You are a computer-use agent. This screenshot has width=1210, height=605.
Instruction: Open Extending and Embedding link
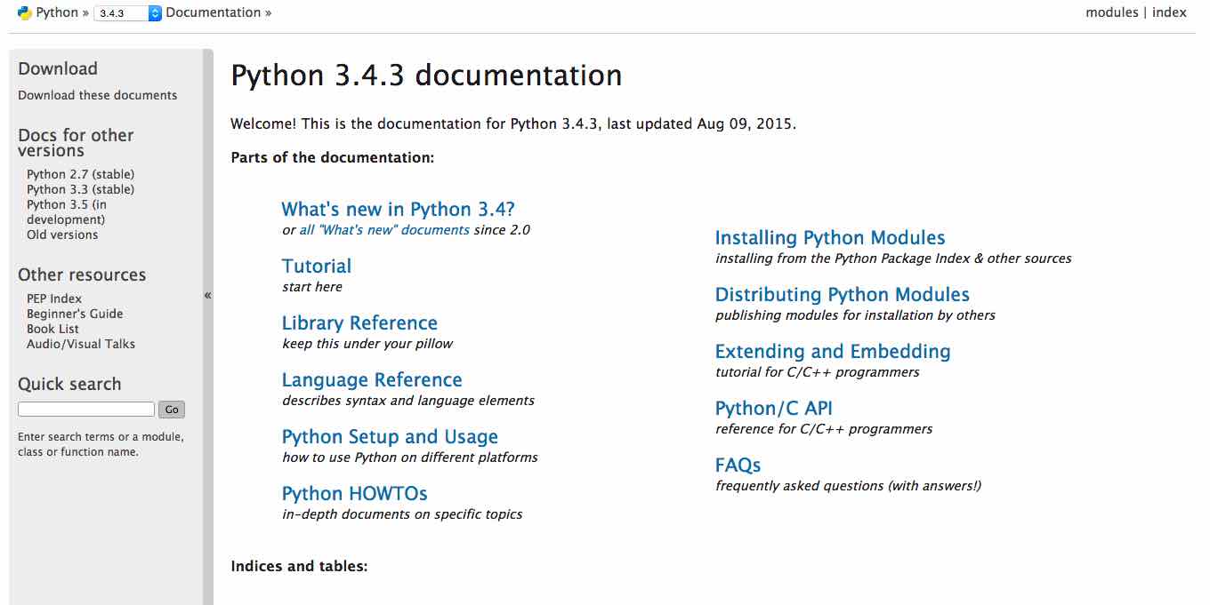pyautogui.click(x=833, y=352)
